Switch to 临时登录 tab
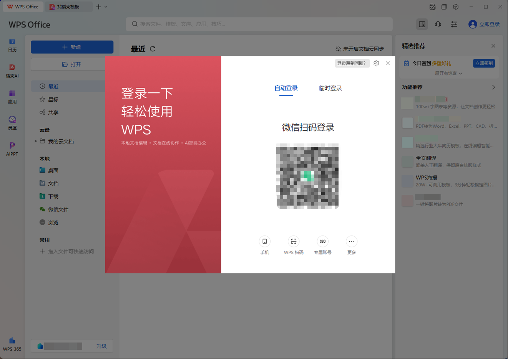Viewport: 508px width, 359px height. tap(330, 88)
